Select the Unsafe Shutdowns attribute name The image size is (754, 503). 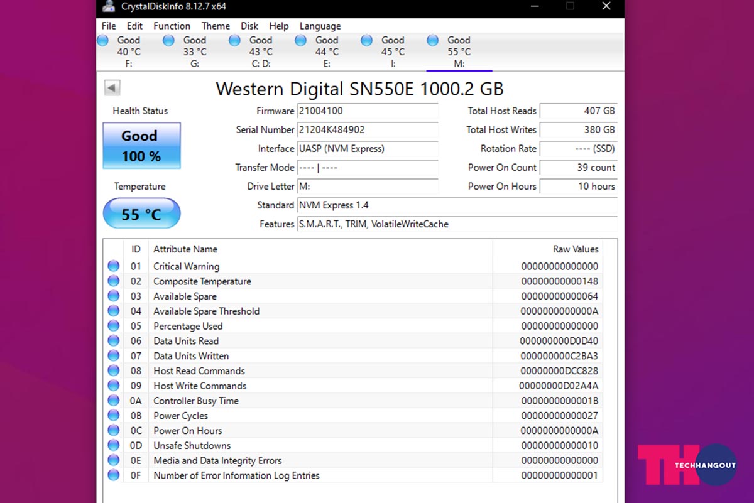(192, 445)
